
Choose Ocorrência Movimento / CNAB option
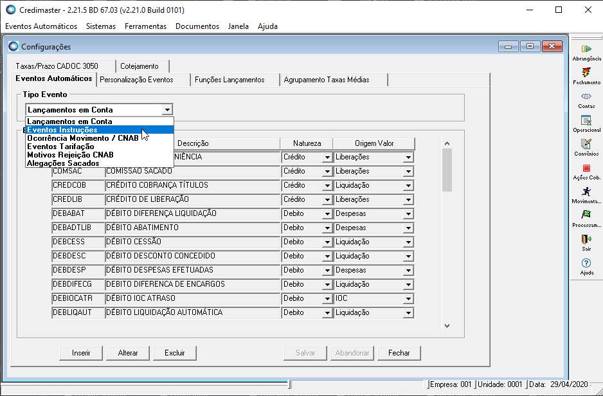point(100,138)
